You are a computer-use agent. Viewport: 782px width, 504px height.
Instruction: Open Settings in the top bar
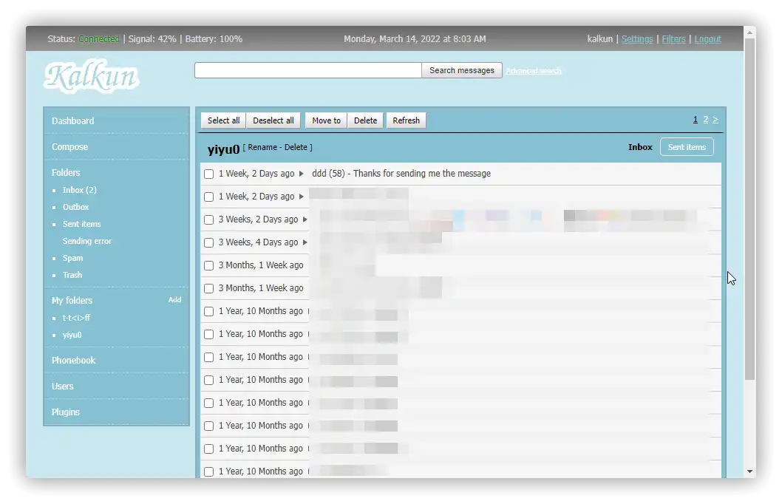coord(637,39)
